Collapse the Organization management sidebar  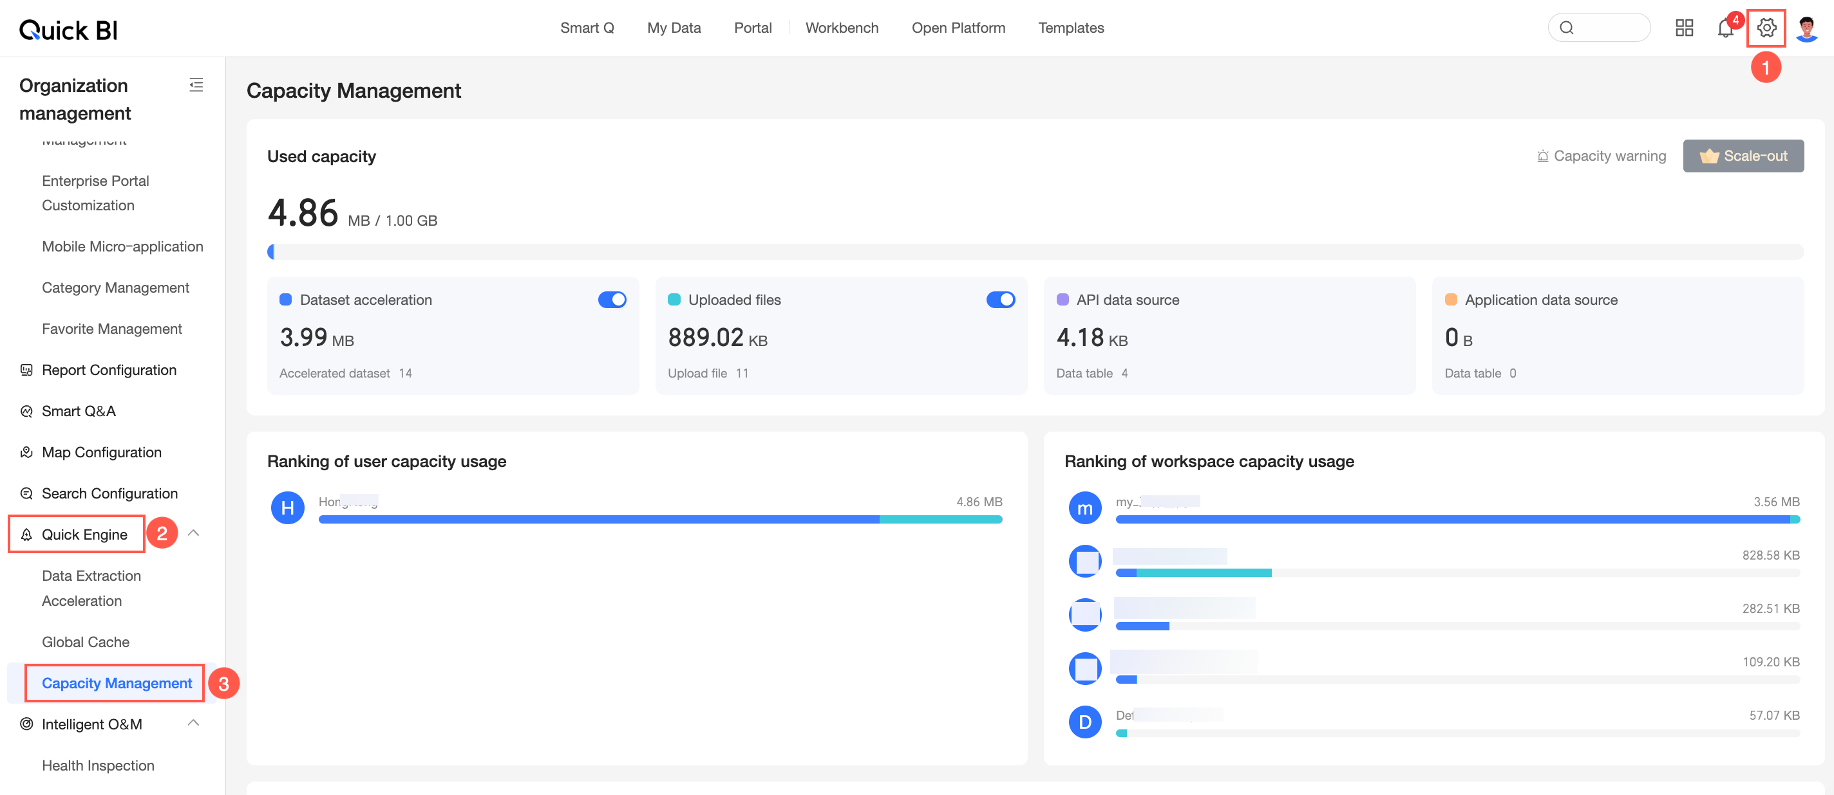(196, 86)
